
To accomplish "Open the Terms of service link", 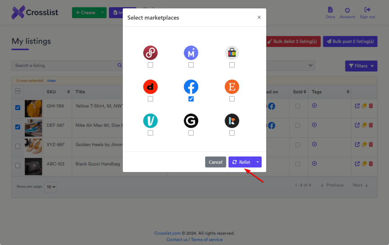I will tap(207, 239).
